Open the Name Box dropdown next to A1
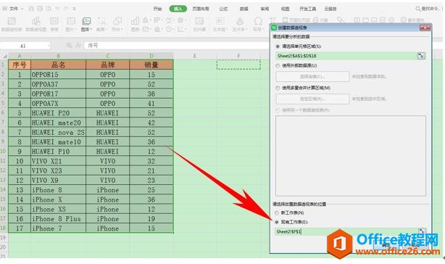The width and height of the screenshot is (445, 264). tap(49, 46)
